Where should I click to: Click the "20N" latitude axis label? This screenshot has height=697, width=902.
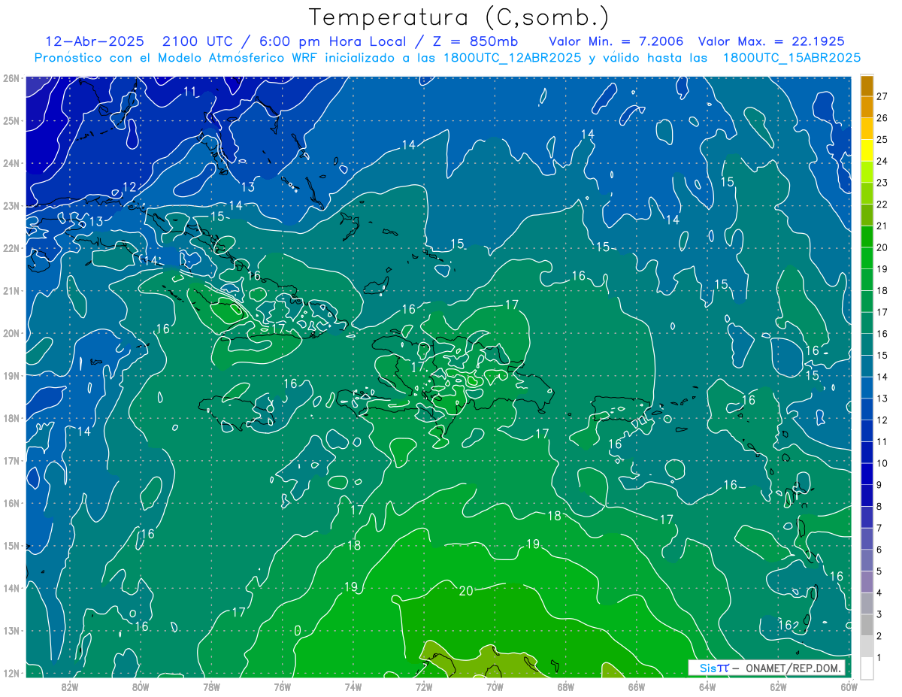click(11, 333)
